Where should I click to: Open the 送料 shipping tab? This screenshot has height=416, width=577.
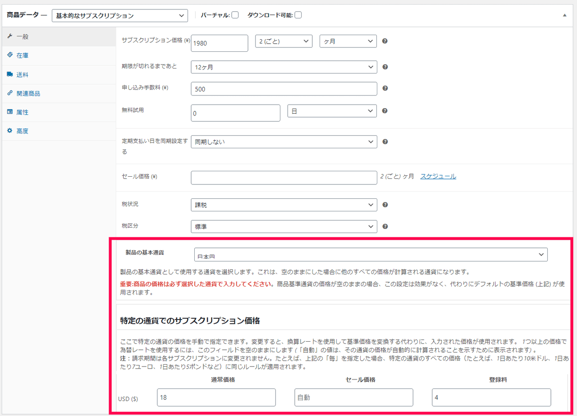tap(59, 74)
